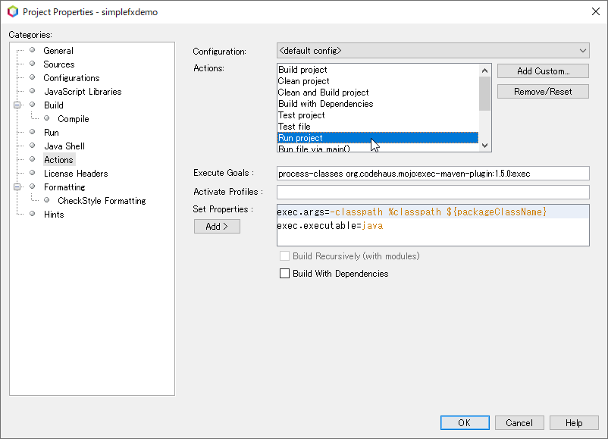Open the Configurations category
The image size is (608, 439).
coord(71,78)
